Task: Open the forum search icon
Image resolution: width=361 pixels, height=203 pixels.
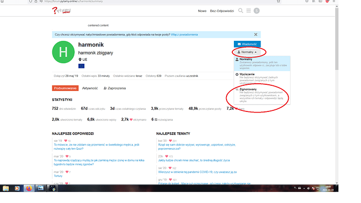Action: pos(240,10)
